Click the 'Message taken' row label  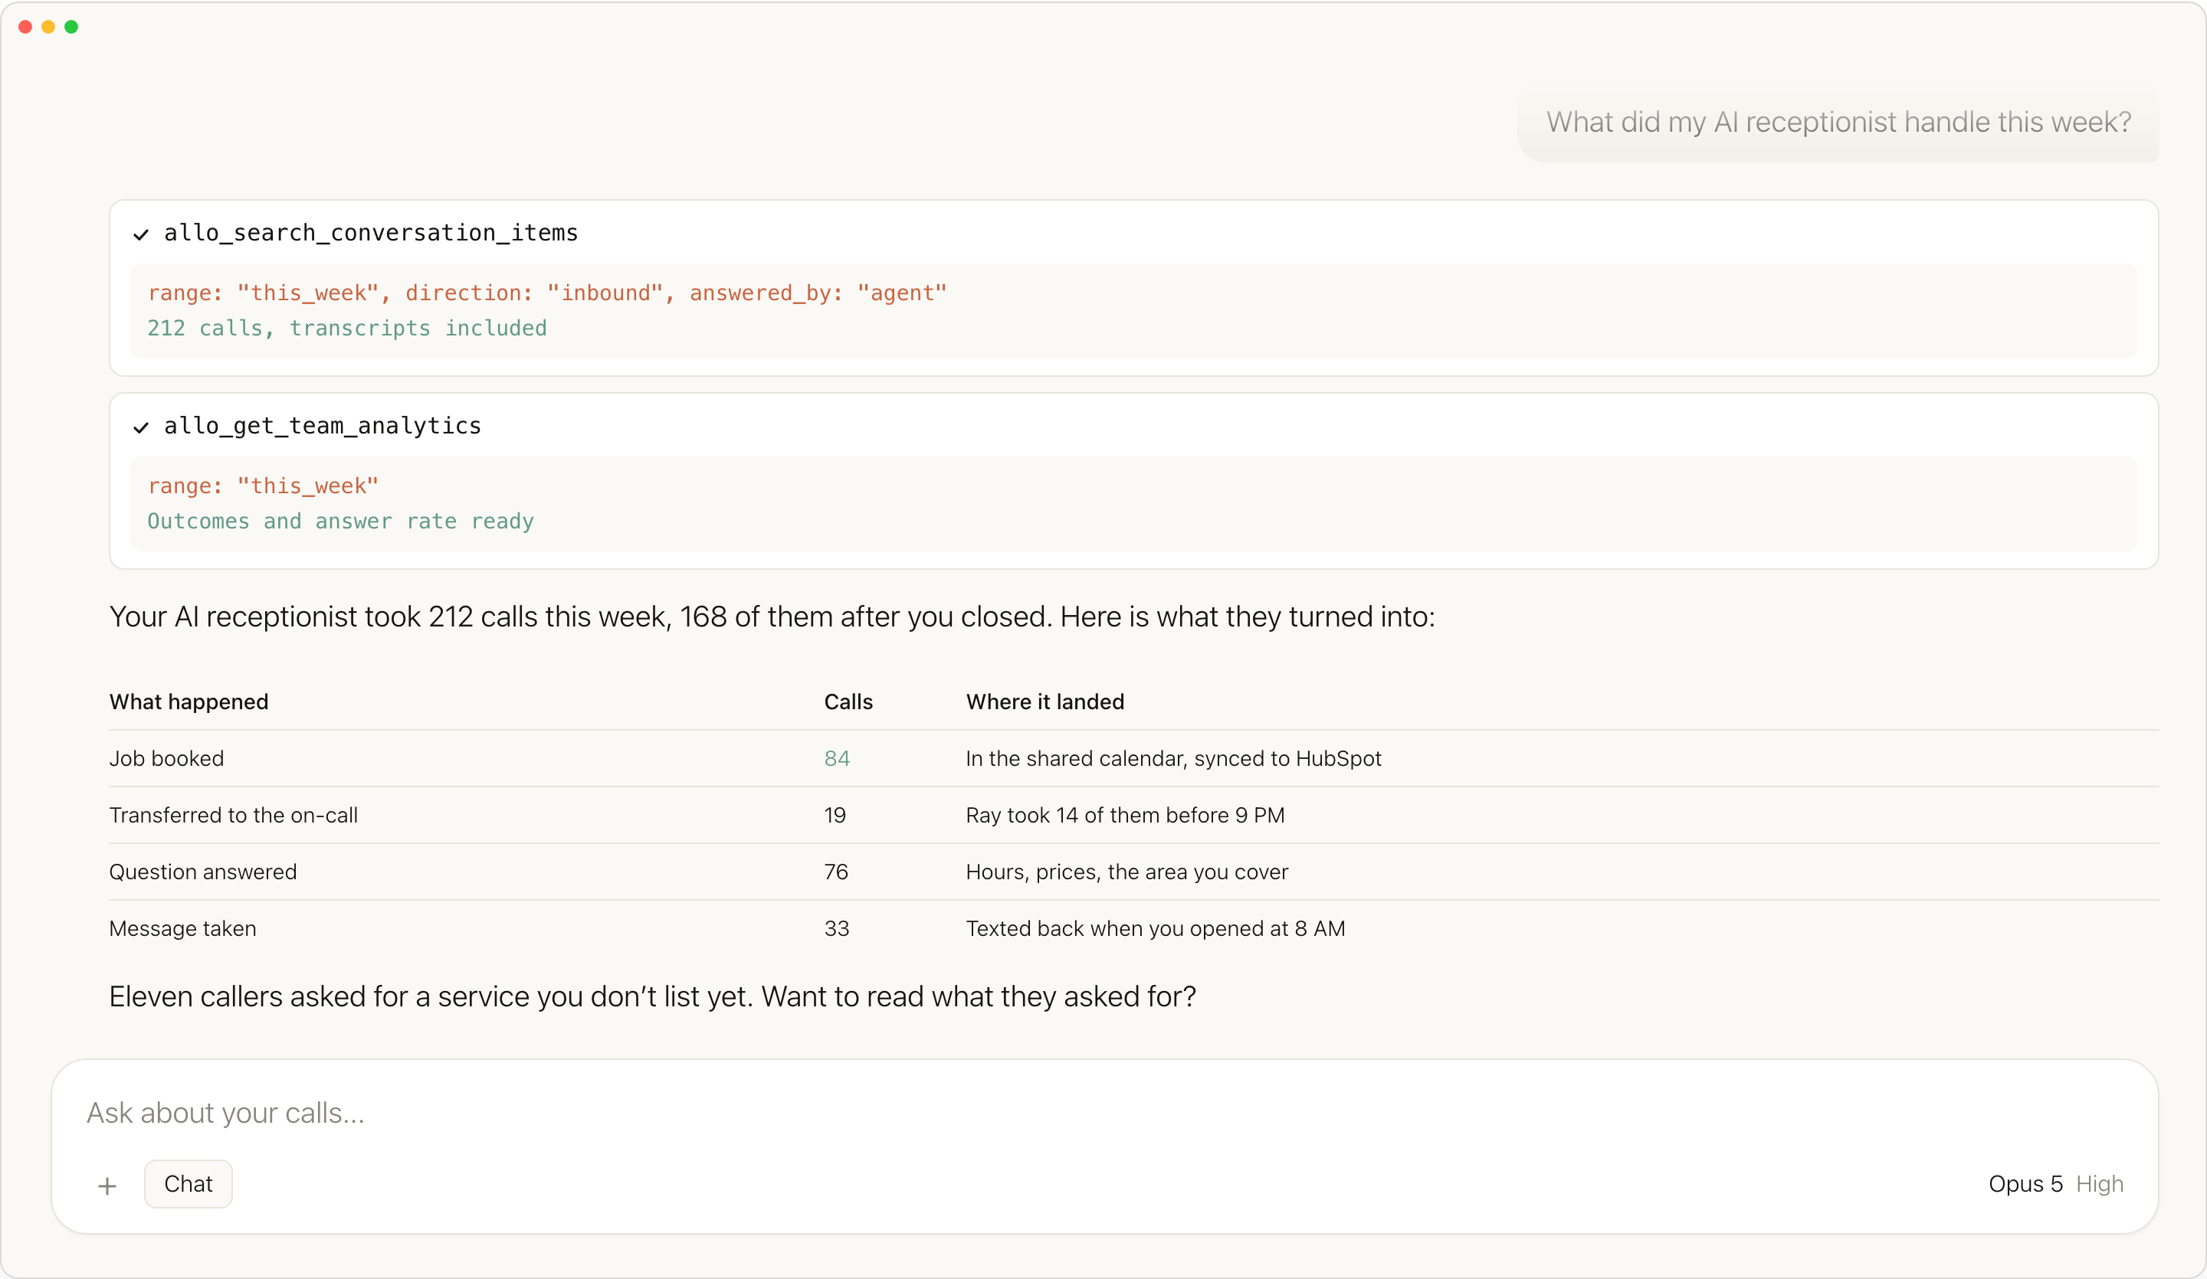coord(182,928)
